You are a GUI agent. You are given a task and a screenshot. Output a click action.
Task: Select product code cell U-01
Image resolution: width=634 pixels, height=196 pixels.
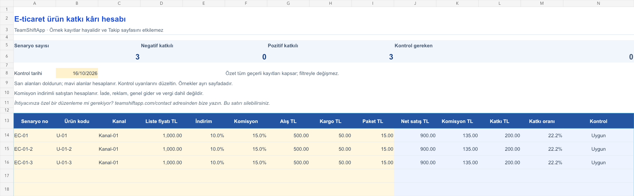(x=77, y=136)
